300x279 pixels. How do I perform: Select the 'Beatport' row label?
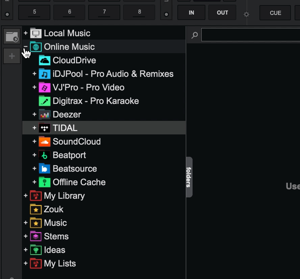click(x=69, y=155)
